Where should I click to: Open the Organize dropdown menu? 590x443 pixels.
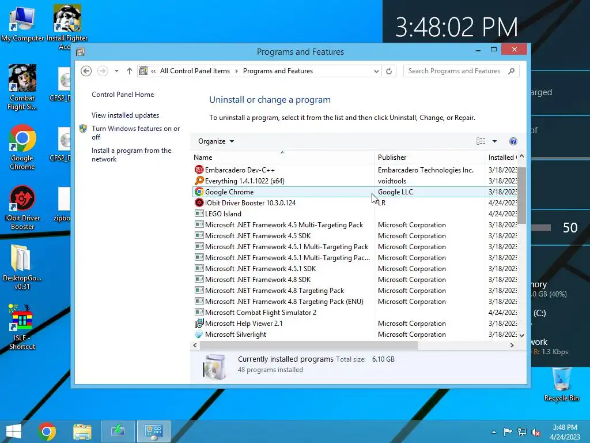(x=216, y=141)
